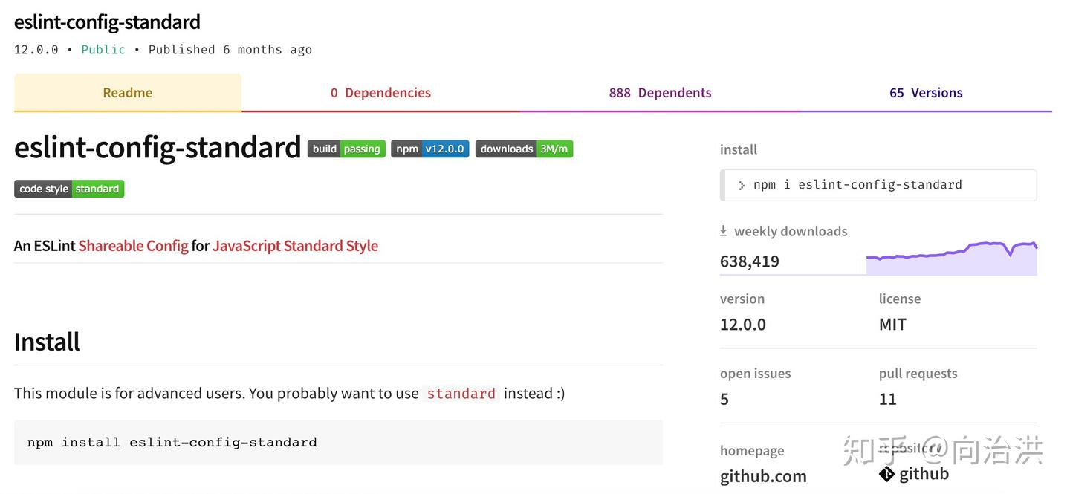1070x494 pixels.
Task: Click the weekly downloads sparkline chart
Action: (x=951, y=257)
